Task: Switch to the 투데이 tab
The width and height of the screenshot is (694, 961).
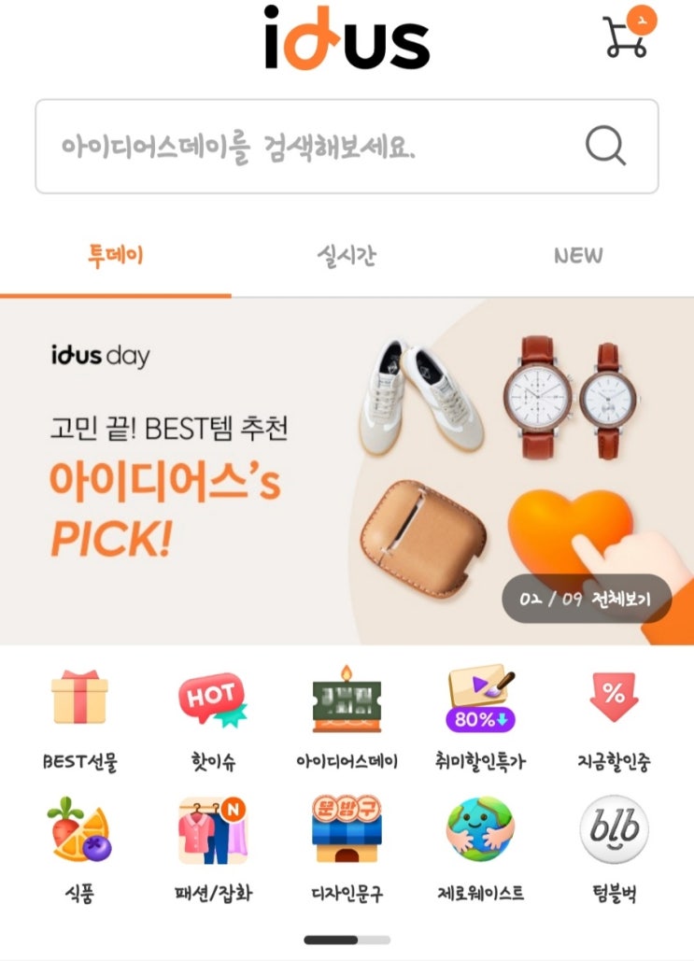Action: [x=115, y=256]
